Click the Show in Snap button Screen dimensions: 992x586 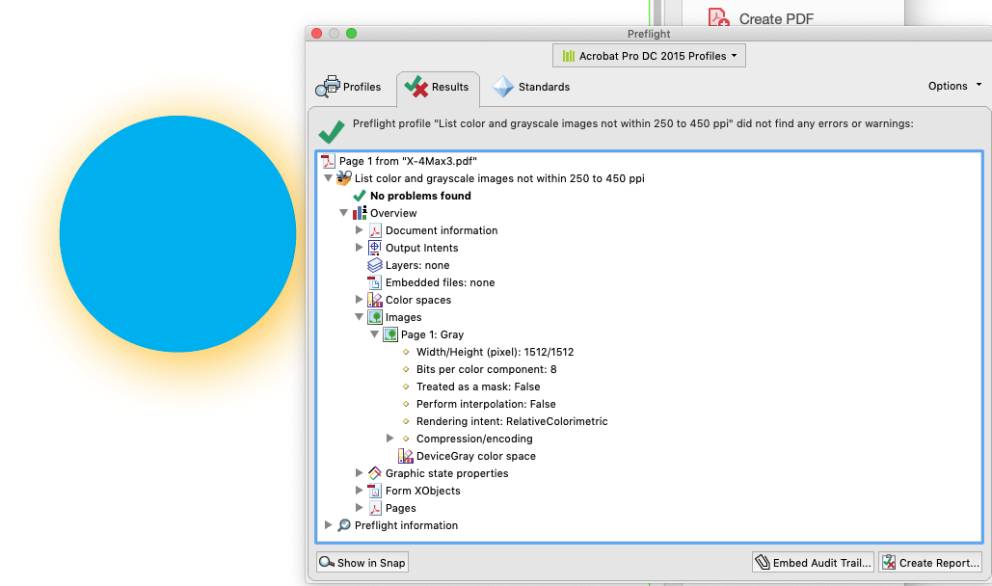(x=362, y=562)
